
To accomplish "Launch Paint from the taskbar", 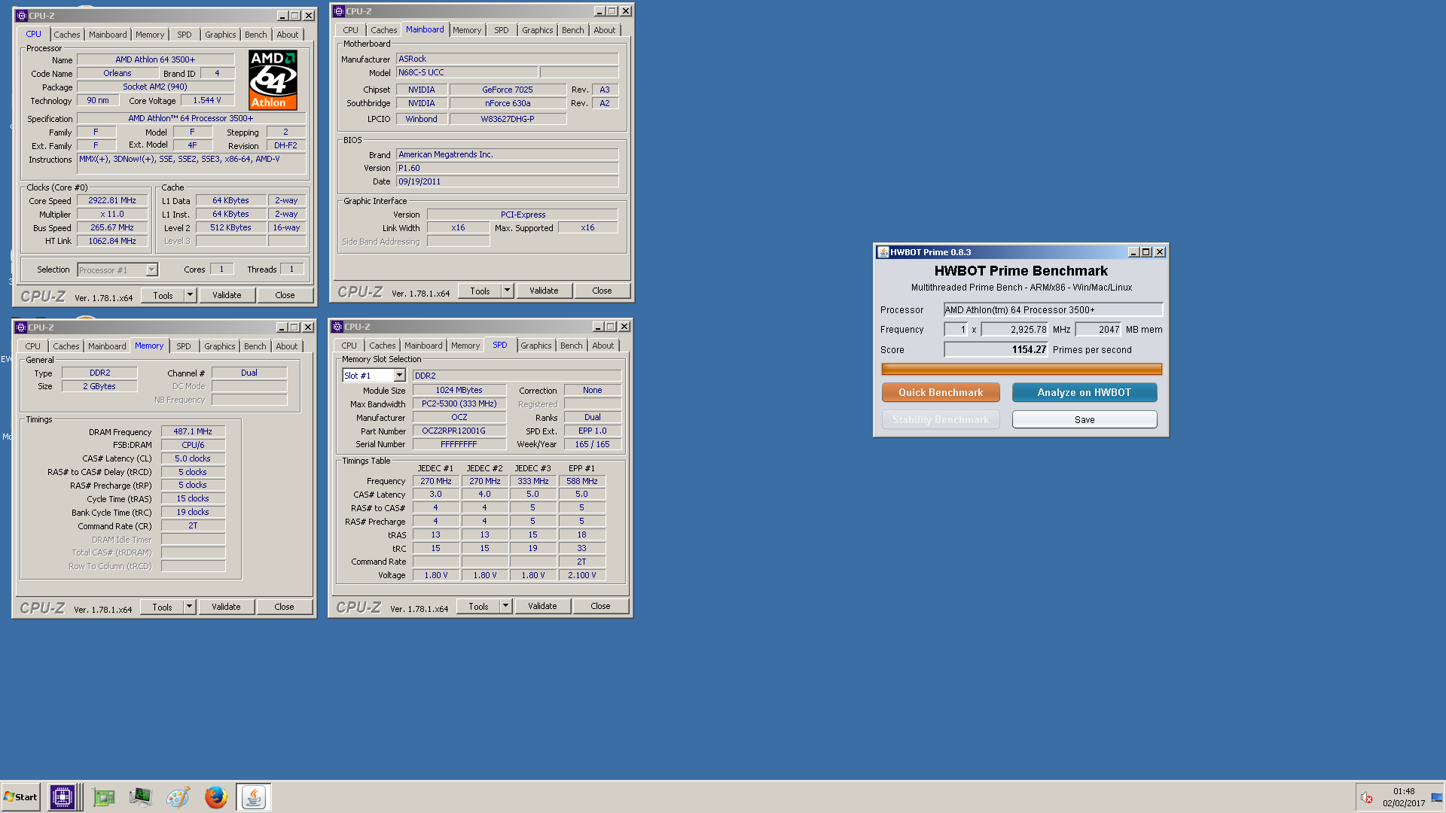I will tap(178, 797).
